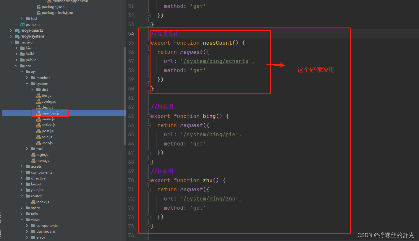419x241 pixels.
Task: Fold request block at line 71
Action: pos(148,190)
